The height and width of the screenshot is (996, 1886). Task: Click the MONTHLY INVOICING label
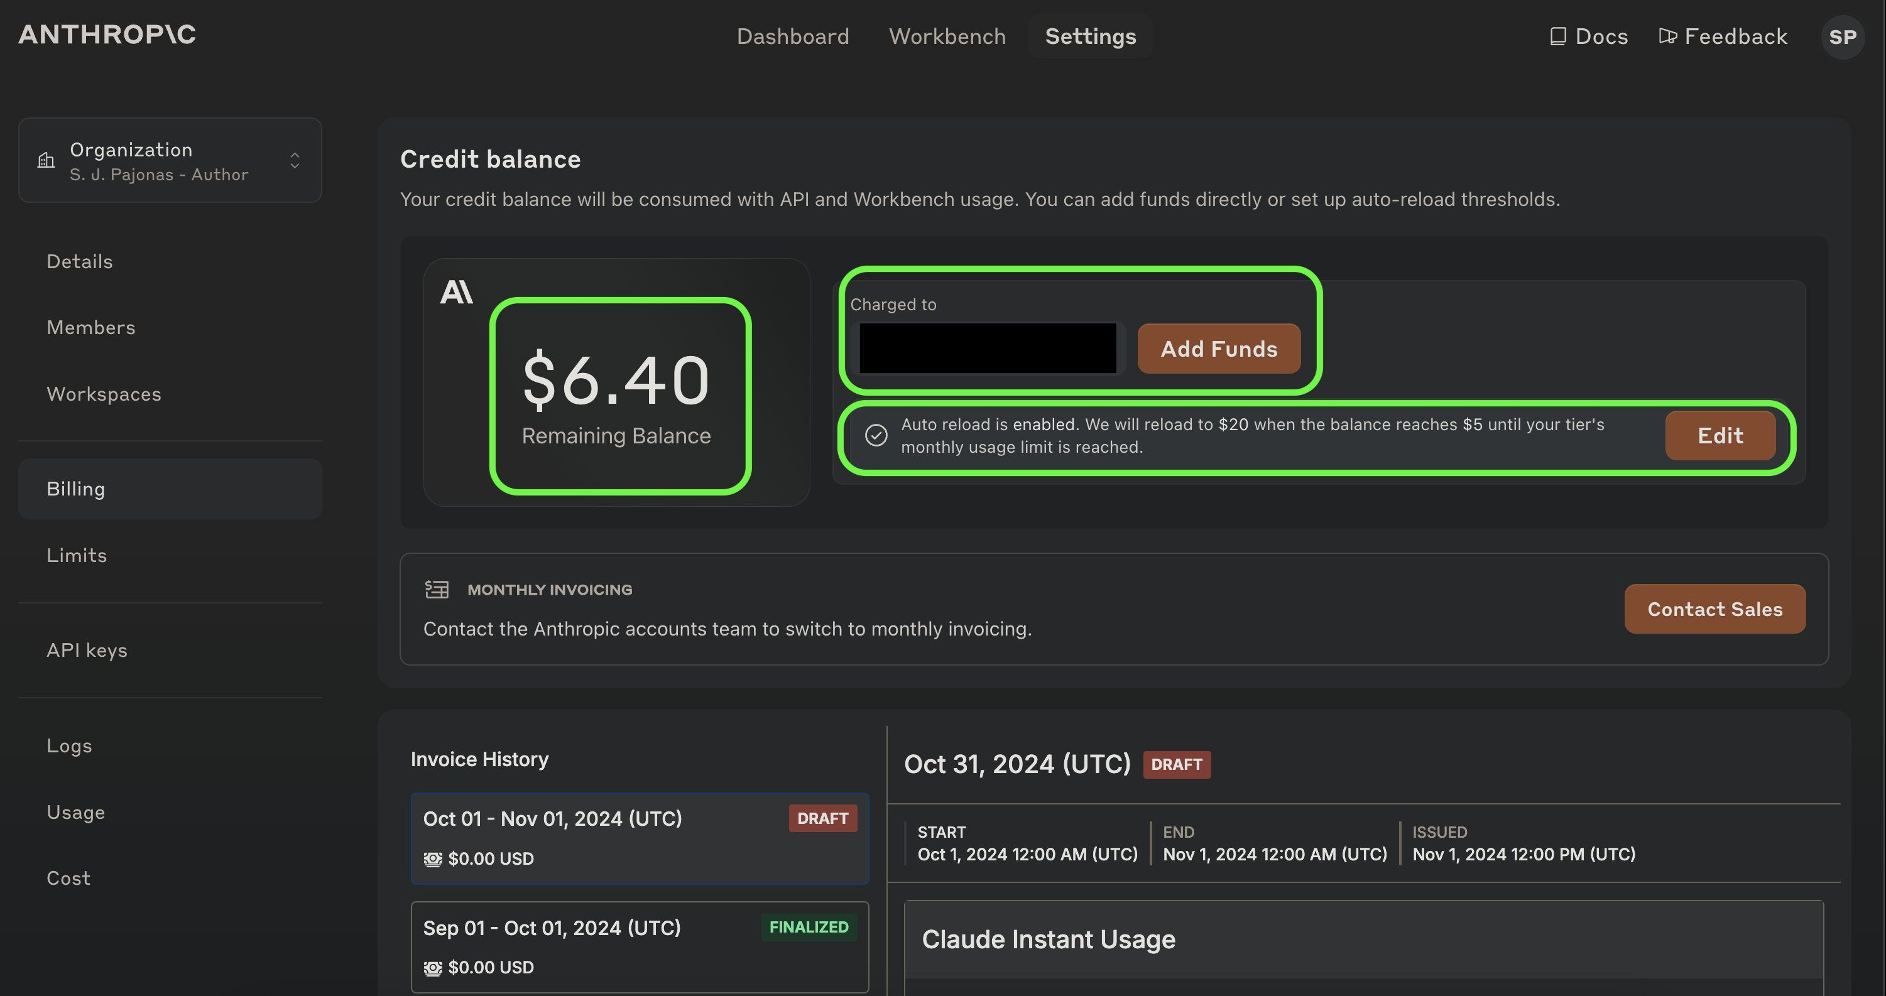click(549, 590)
